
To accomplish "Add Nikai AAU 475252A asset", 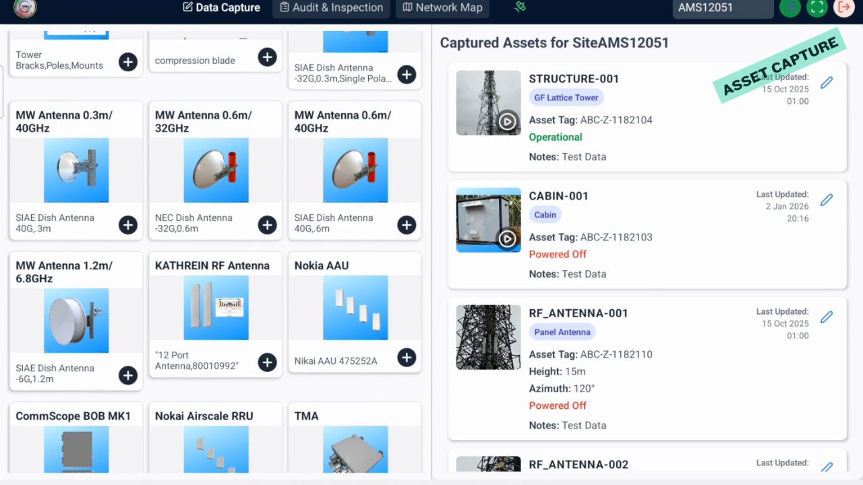I will click(x=407, y=358).
